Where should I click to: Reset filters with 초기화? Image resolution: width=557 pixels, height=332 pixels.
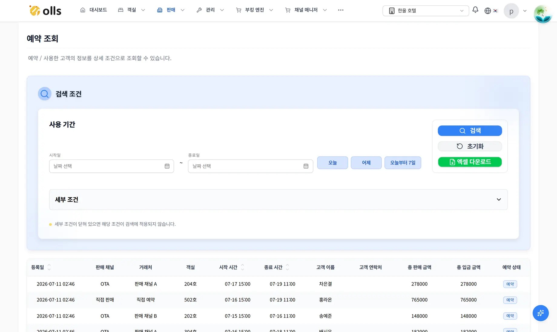[x=470, y=146]
